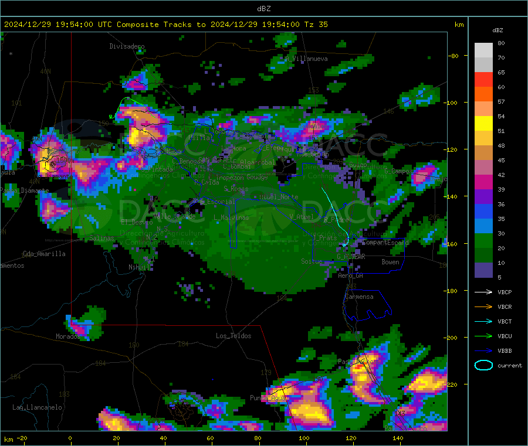Click the 'VBCP' legend label

[x=505, y=292]
